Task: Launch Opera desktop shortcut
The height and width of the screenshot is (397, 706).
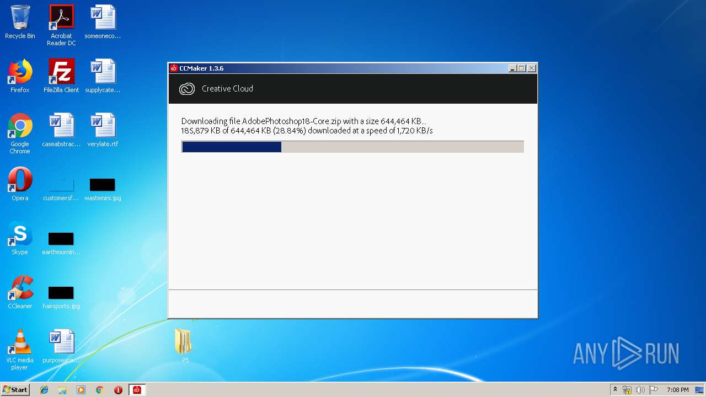Action: pos(20,184)
